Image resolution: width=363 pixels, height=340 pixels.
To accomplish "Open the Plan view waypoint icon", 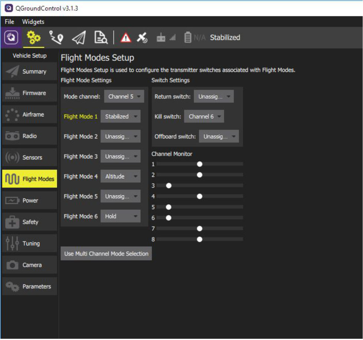I will coord(56,37).
